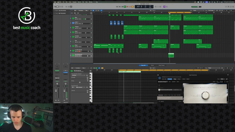The width and height of the screenshot is (235, 132).
Task: Open the piano roll Edit menu
Action: 72,68
